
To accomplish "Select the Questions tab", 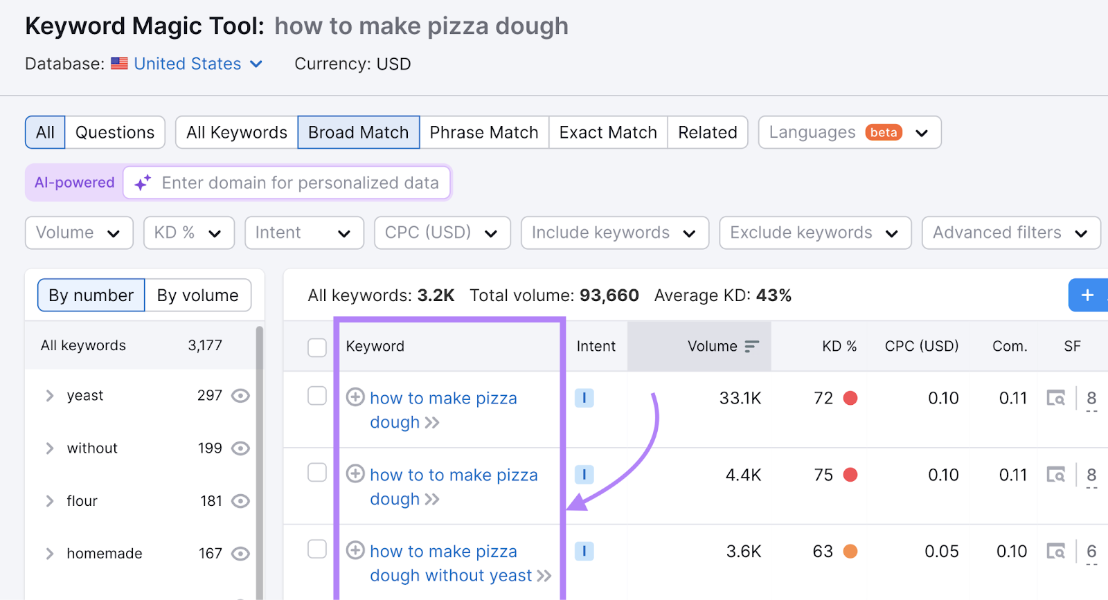I will tap(115, 132).
